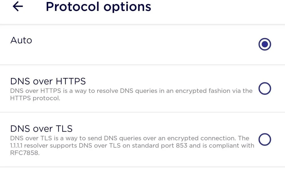This screenshot has height=171, width=285.
Task: Click the DNS over TLS heading
Action: [x=41, y=128]
